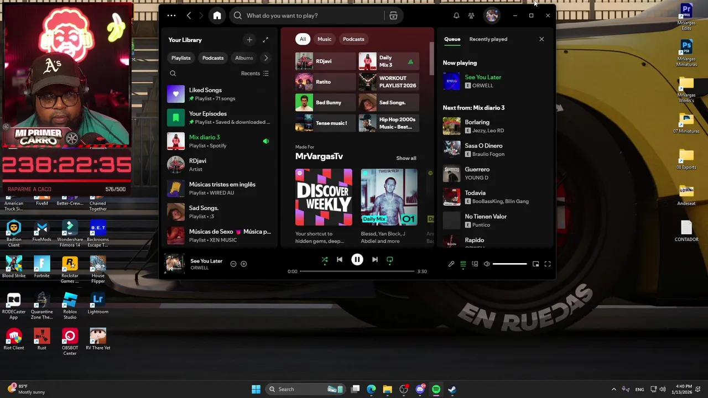Select the Podcasts library filter chip
The image size is (708, 398).
click(213, 58)
